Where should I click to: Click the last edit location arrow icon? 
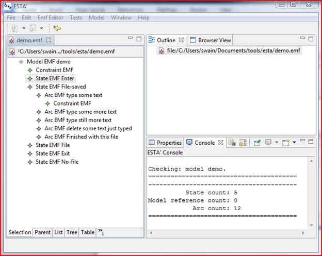coord(57,28)
